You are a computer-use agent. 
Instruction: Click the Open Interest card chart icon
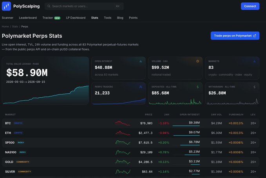coord(141,61)
